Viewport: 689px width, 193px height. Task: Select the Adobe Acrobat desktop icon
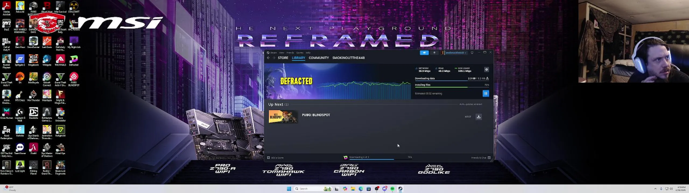[6, 8]
